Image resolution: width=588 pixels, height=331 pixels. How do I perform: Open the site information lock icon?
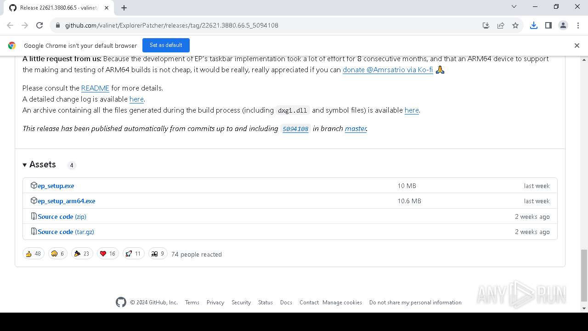[x=57, y=25]
